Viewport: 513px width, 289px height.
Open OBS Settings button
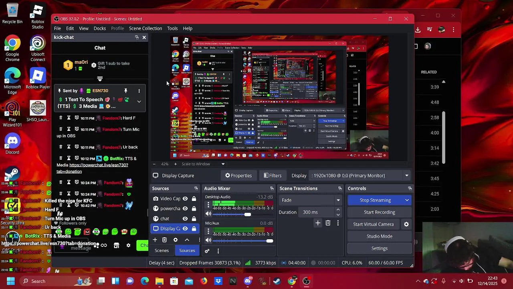click(x=379, y=248)
